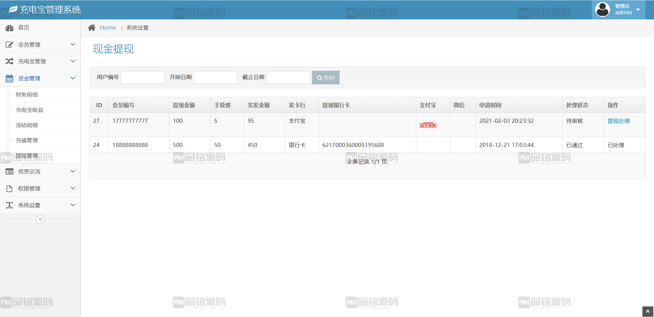
Task: Open 充电宝收益 submenu item
Action: pyautogui.click(x=30, y=110)
